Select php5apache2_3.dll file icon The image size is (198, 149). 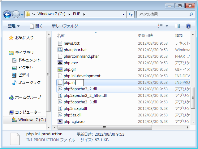coord(60,102)
